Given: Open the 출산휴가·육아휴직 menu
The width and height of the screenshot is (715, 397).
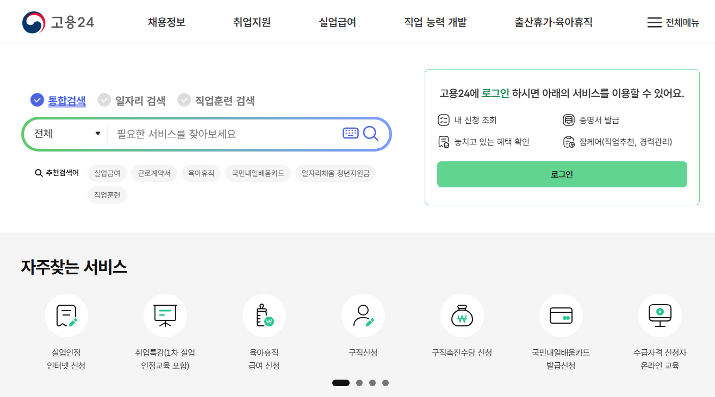Looking at the screenshot, I should pyautogui.click(x=554, y=22).
